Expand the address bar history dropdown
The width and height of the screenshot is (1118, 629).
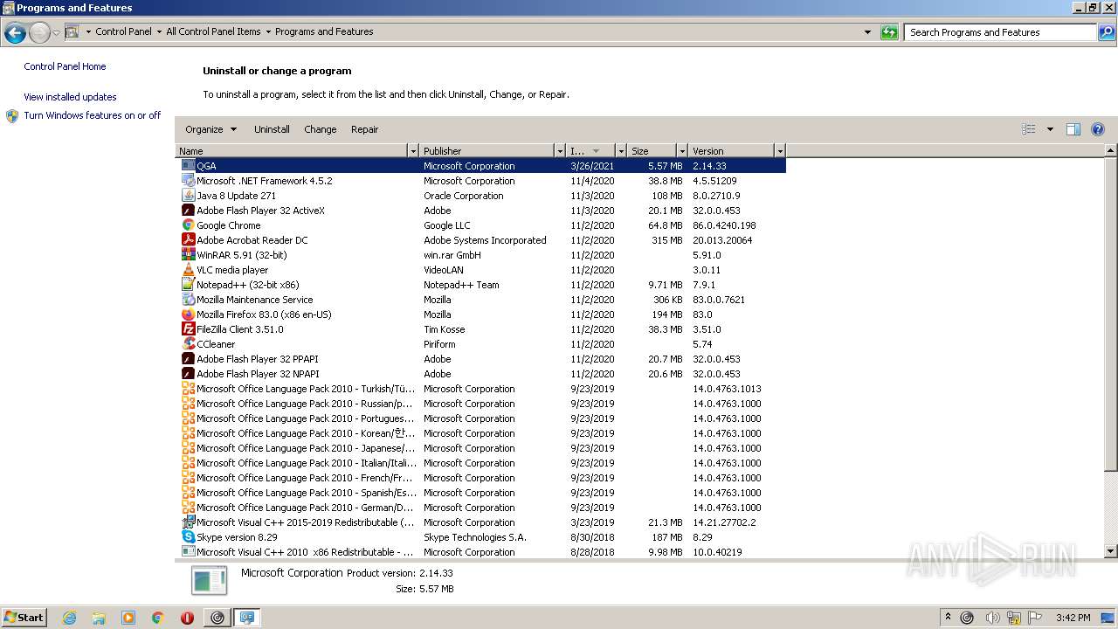point(867,32)
